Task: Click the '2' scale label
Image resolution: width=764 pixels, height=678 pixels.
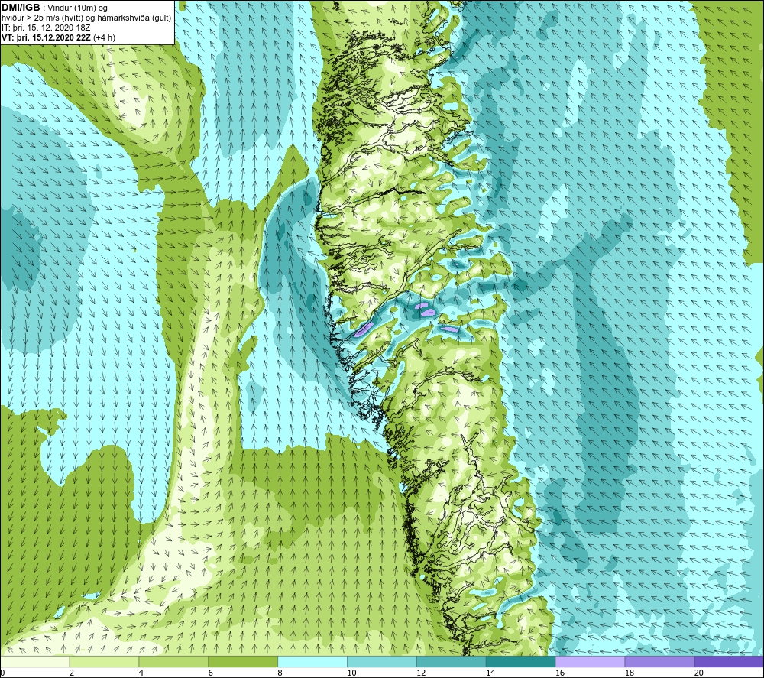Action: 72,673
